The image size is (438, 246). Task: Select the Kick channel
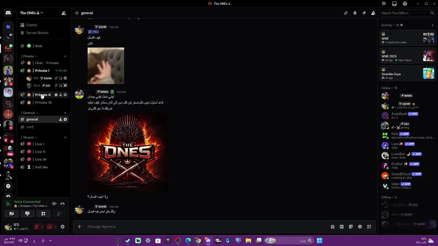tap(44, 46)
